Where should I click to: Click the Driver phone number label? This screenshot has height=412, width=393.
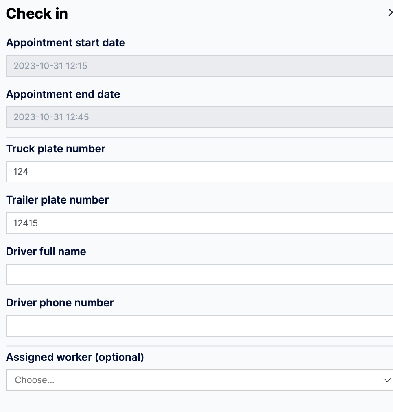click(60, 303)
